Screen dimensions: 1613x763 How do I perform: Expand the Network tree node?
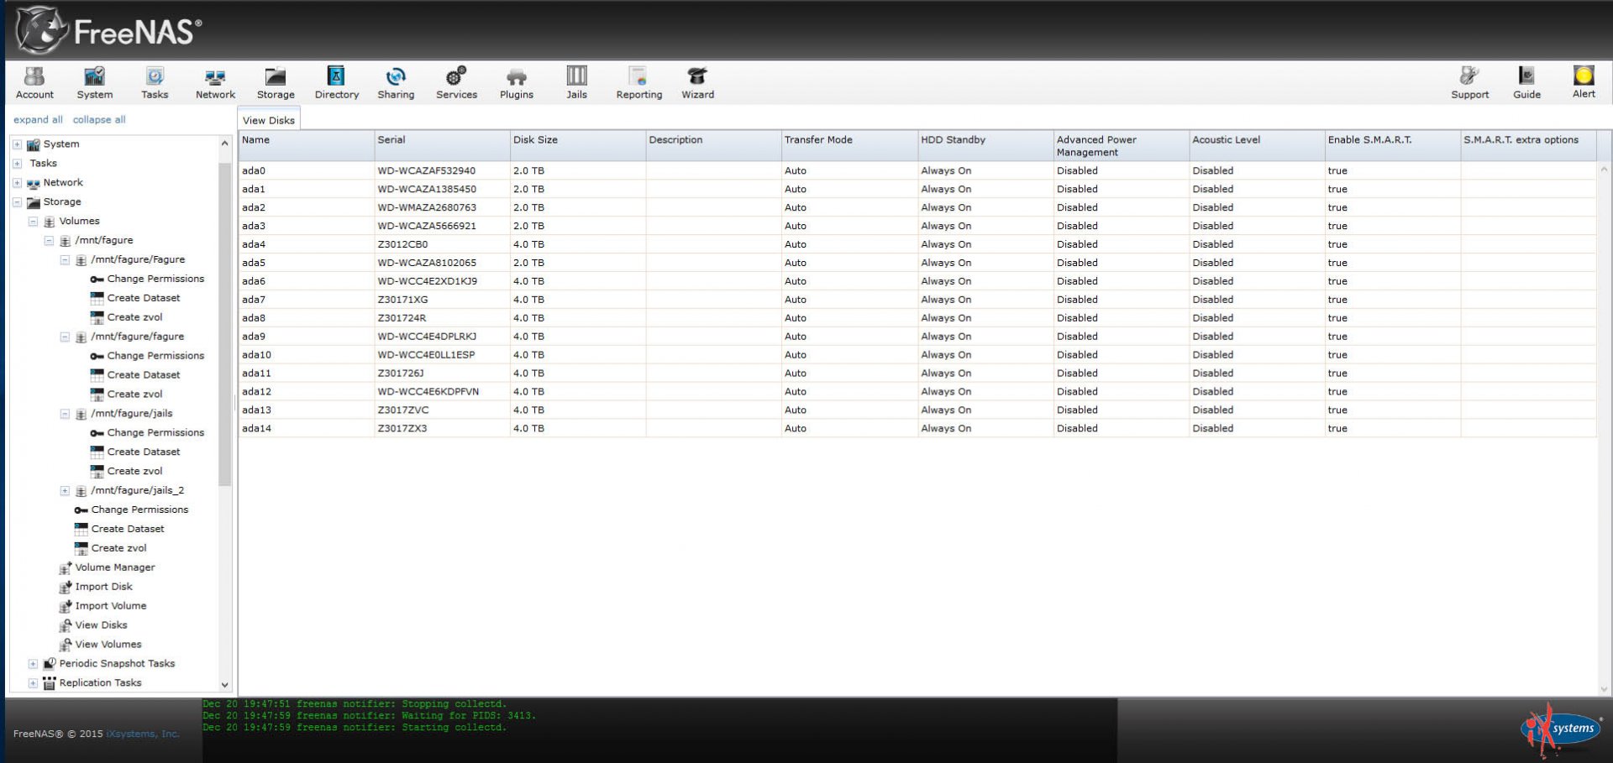click(x=17, y=183)
